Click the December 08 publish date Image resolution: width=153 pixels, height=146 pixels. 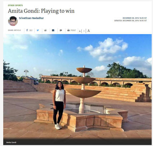pos(135,18)
